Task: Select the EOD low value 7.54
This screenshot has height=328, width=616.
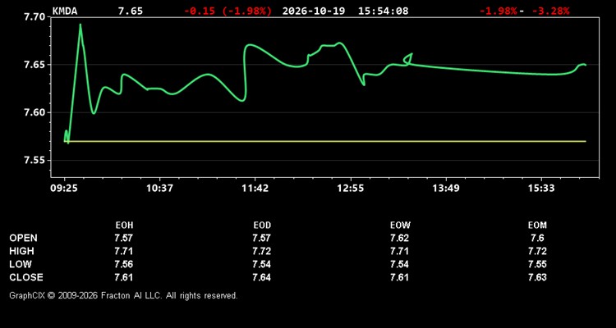Action: (262, 264)
